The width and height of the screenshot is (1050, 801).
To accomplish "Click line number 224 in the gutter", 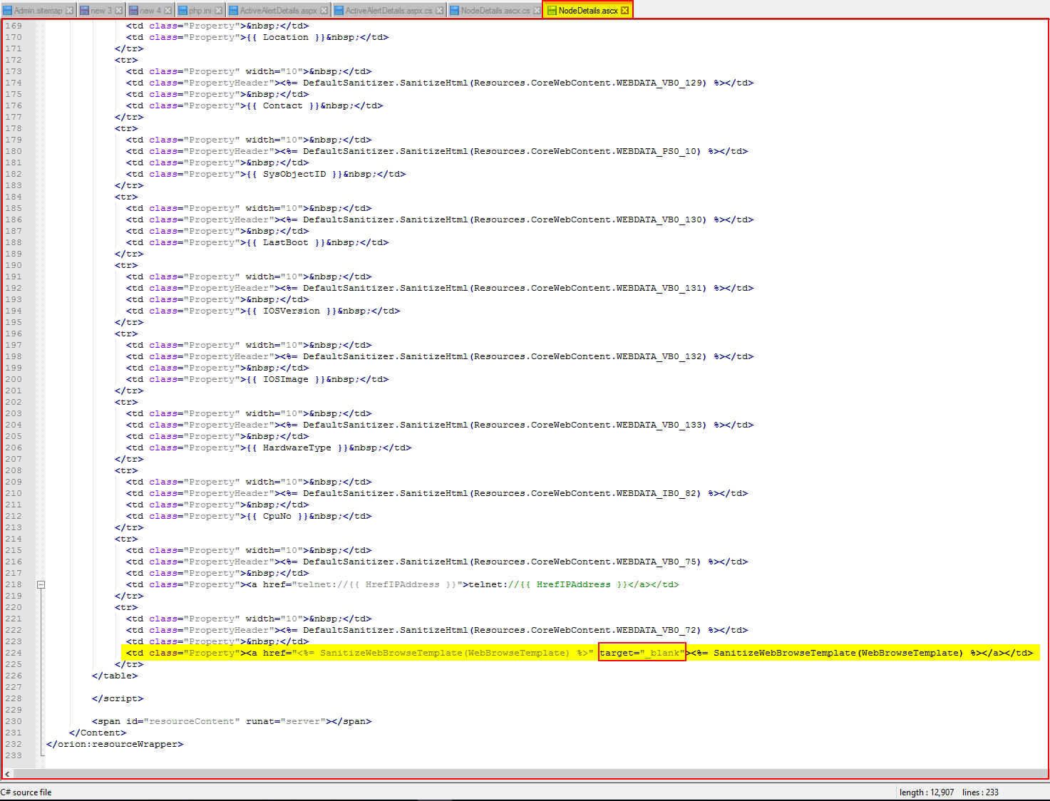I will 14,653.
